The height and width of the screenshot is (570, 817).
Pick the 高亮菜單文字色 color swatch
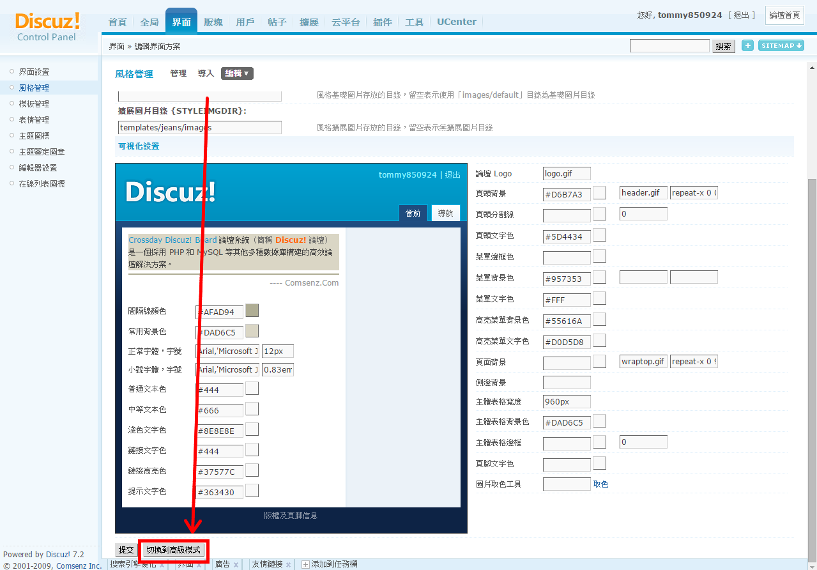[600, 341]
